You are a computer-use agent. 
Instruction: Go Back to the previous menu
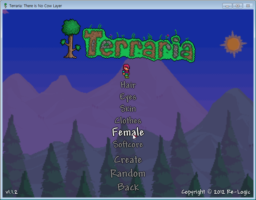coord(128,187)
